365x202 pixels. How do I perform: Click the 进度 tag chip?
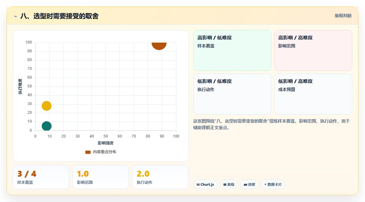249,184
